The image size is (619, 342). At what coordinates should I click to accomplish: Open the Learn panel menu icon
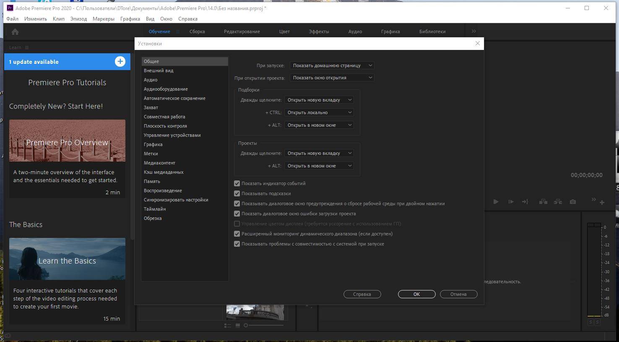coord(27,47)
